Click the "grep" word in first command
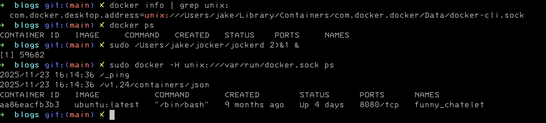Image resolution: width=546 pixels, height=123 pixels. pyautogui.click(x=189, y=5)
